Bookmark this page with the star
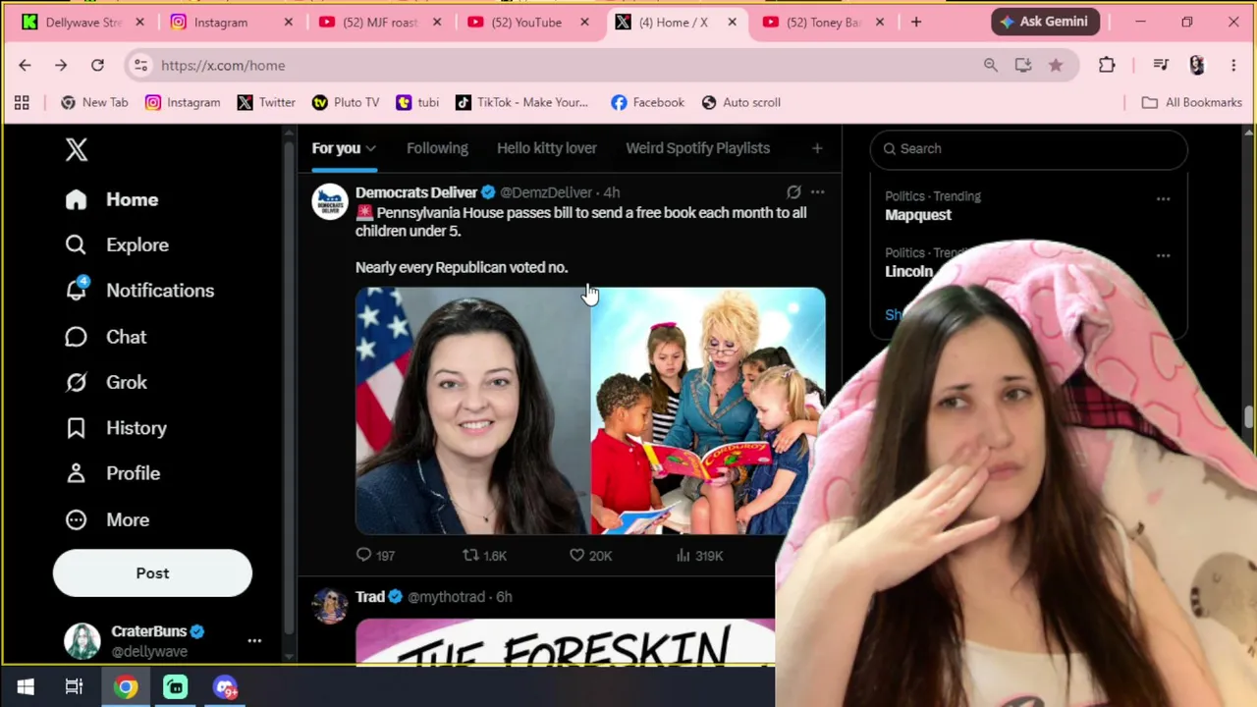This screenshot has height=707, width=1257. [x=1056, y=65]
